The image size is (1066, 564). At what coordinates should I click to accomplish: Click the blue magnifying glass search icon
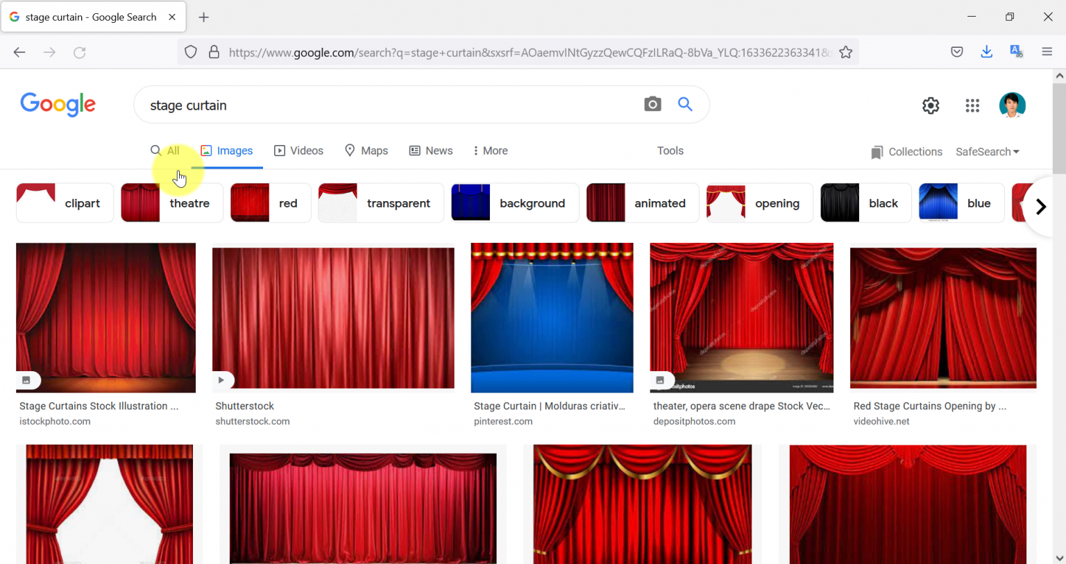(x=685, y=104)
